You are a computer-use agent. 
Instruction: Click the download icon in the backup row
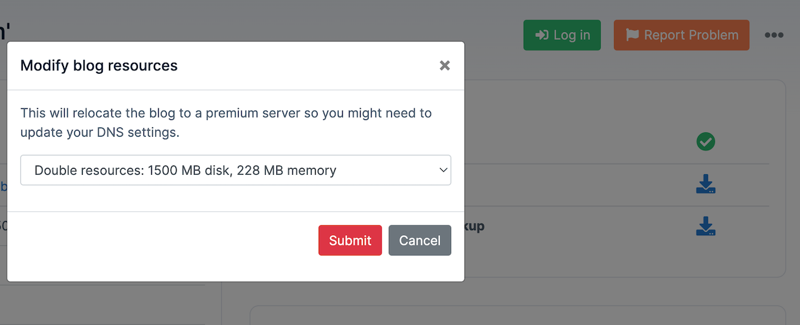706,226
